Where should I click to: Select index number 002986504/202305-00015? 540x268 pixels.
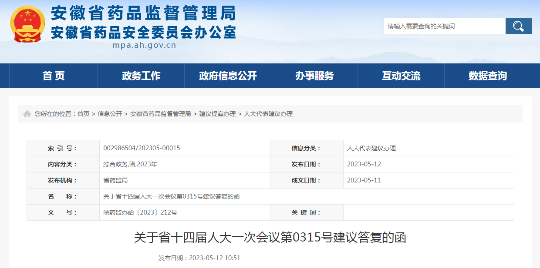[142, 148]
